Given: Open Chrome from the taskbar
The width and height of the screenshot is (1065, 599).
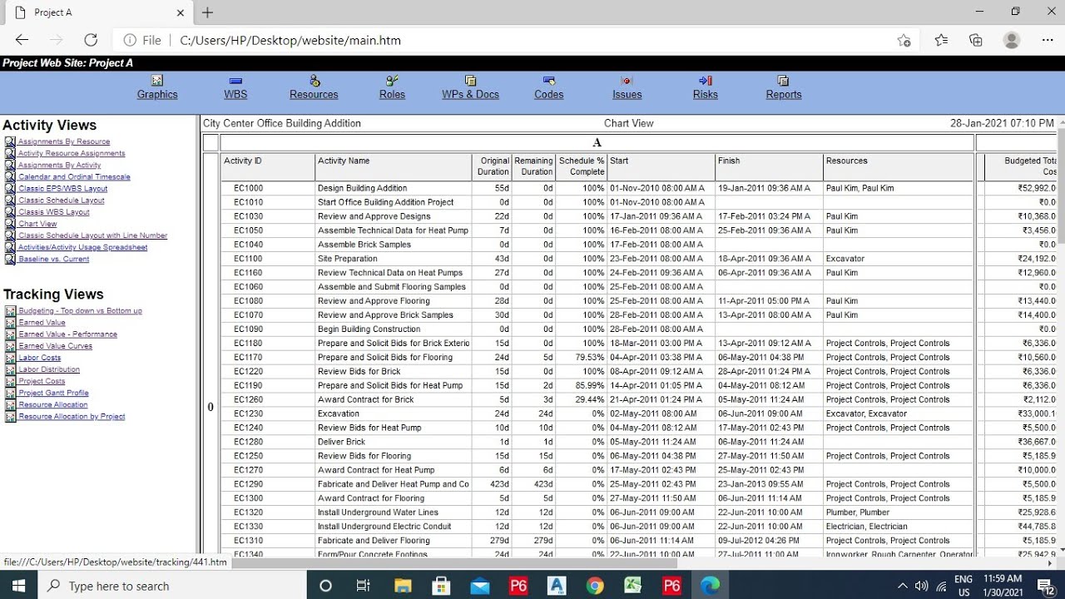Looking at the screenshot, I should tap(594, 586).
